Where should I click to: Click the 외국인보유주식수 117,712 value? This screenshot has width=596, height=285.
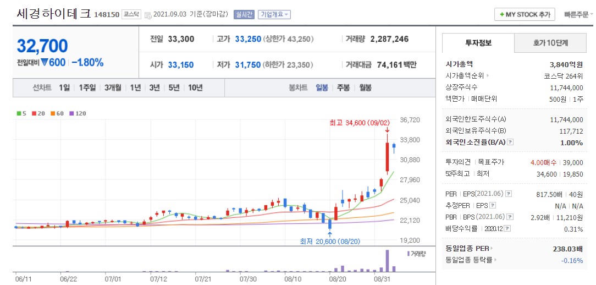[571, 131]
